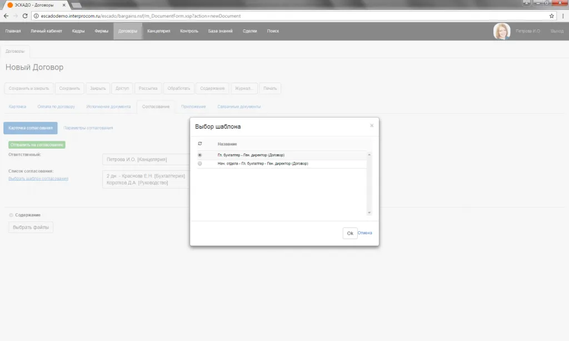Viewport: 569px width, 341px height.
Task: Reload the page with browser refresh icon
Action: [x=25, y=16]
